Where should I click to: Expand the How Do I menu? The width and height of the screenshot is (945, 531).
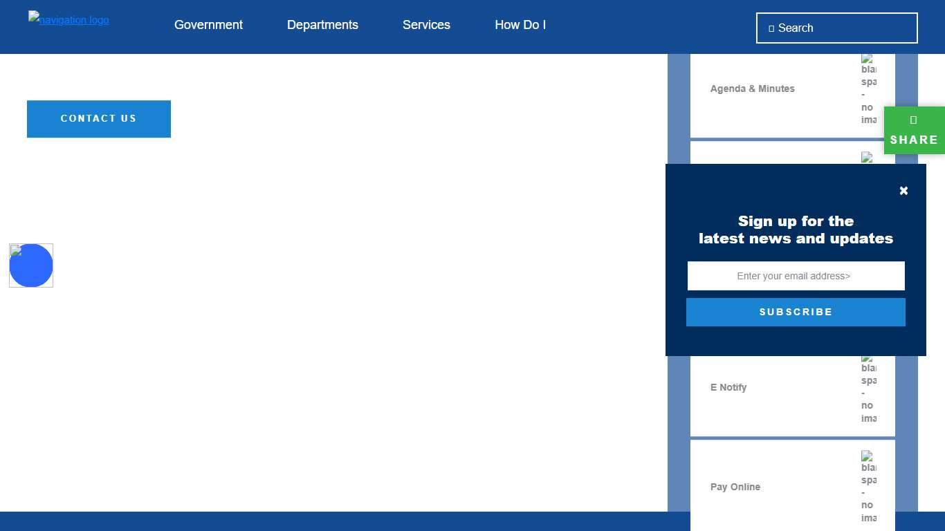(x=520, y=25)
